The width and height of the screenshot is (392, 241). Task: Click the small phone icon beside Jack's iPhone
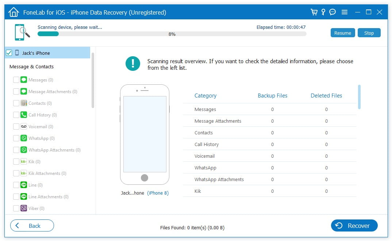[17, 53]
